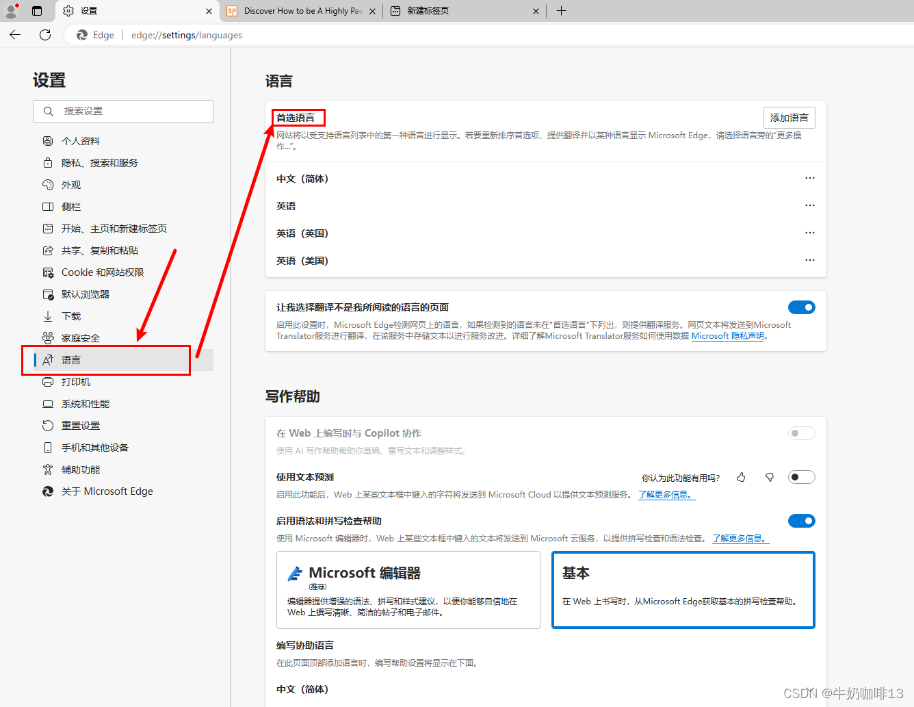Give thumbs down for 使用文本预测
The width and height of the screenshot is (914, 707).
click(770, 477)
